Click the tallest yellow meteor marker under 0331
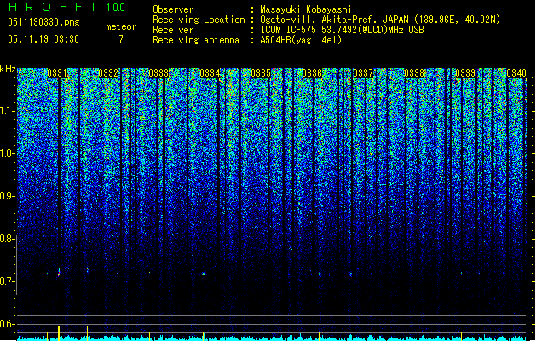This screenshot has width=536, height=341. (x=59, y=332)
